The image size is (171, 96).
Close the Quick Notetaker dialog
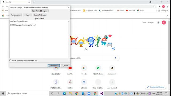[68, 7]
